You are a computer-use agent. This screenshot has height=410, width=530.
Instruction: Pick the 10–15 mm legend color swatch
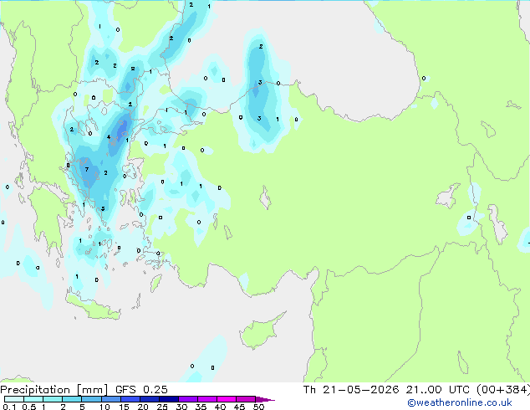110,399
